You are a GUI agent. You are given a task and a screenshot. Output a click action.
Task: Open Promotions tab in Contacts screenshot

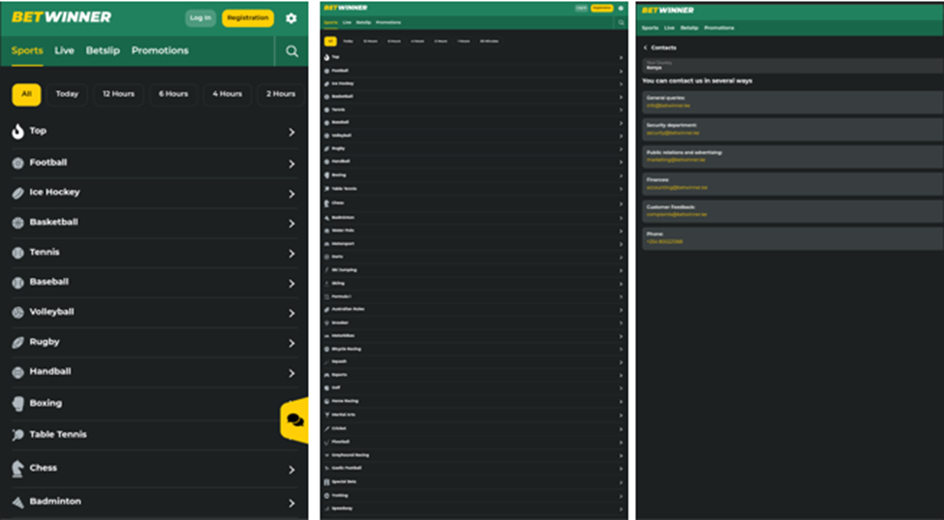pyautogui.click(x=719, y=28)
